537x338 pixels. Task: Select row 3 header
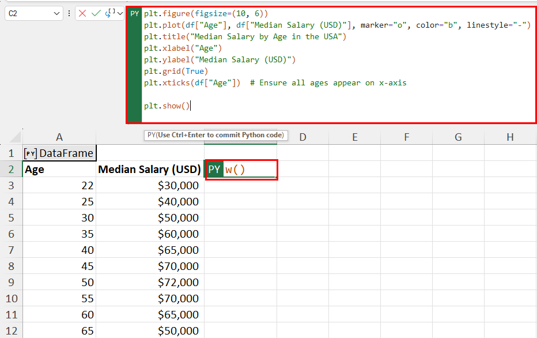click(12, 186)
